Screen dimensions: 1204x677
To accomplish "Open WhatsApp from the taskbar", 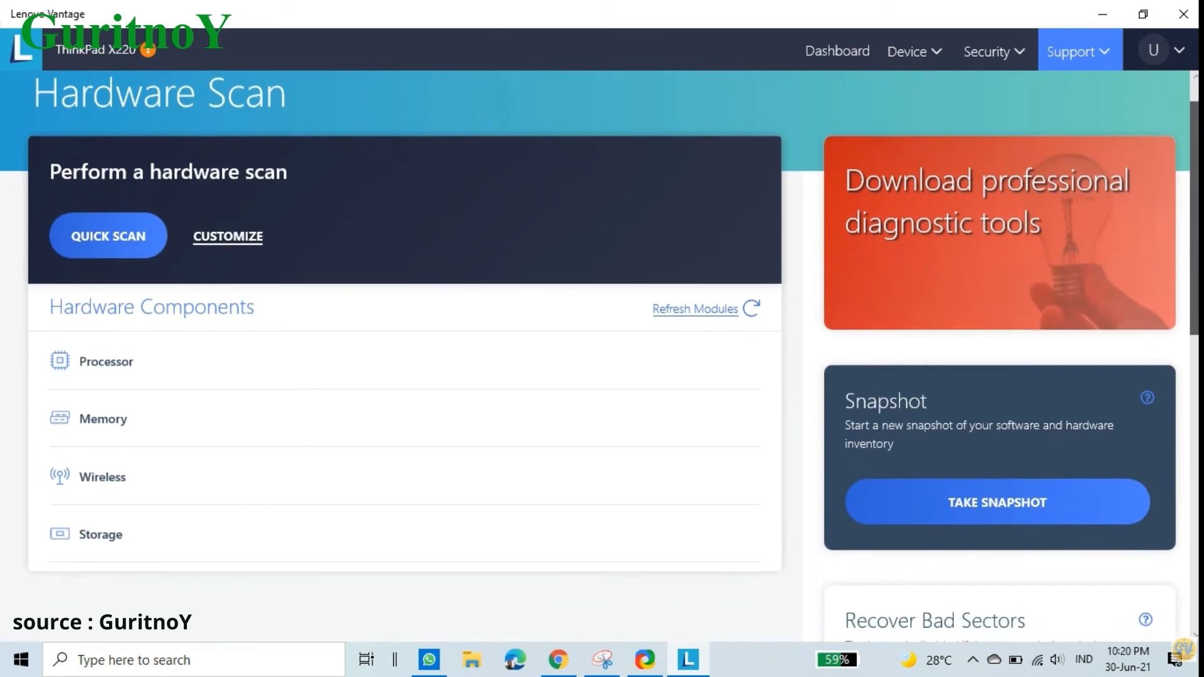I will click(429, 659).
